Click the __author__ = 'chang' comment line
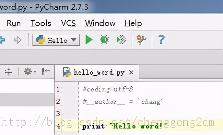This screenshot has height=135, width=223. click(x=123, y=102)
